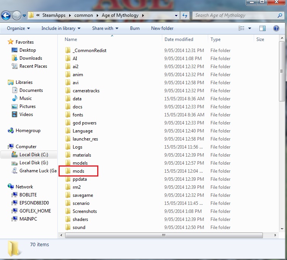This screenshot has width=287, height=260.
Task: Open the BOBLITE network computer
Action: click(28, 195)
